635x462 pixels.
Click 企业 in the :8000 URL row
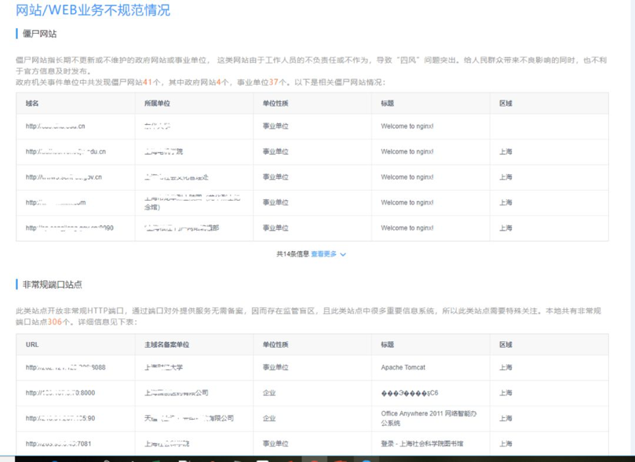point(269,393)
